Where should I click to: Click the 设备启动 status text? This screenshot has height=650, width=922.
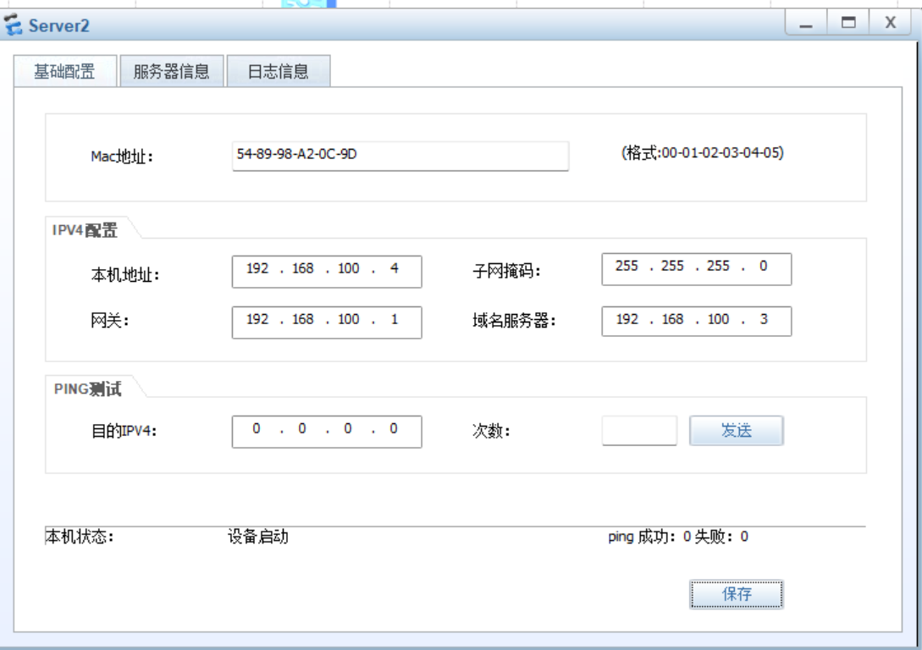pyautogui.click(x=258, y=537)
